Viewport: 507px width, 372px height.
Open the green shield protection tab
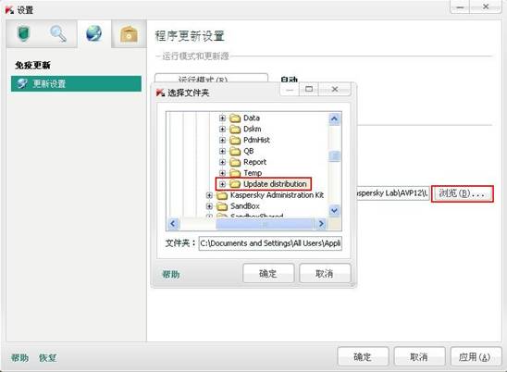pos(24,34)
